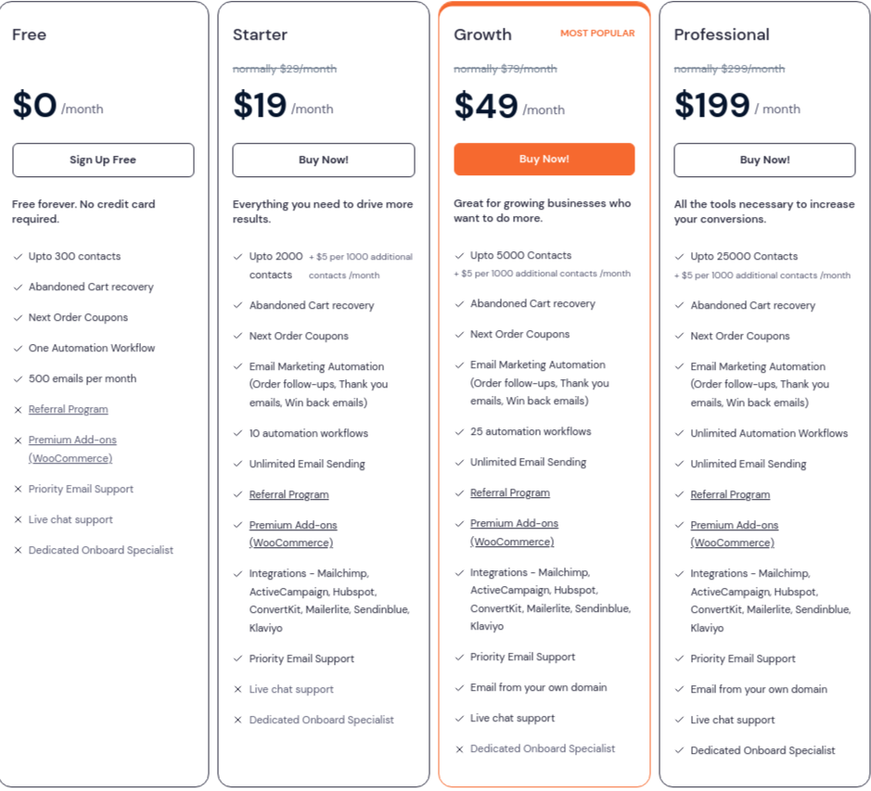This screenshot has width=871, height=791.
Task: Open Premium Add-ons link in Professional plan
Action: click(735, 534)
